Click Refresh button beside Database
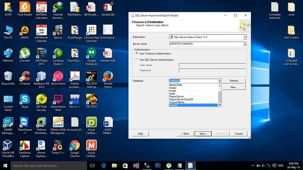The height and width of the screenshot is (170, 303). point(234,81)
